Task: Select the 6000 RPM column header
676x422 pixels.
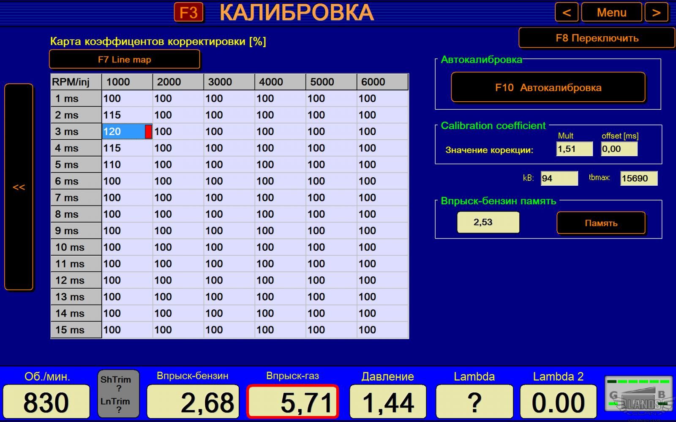Action: (x=382, y=82)
